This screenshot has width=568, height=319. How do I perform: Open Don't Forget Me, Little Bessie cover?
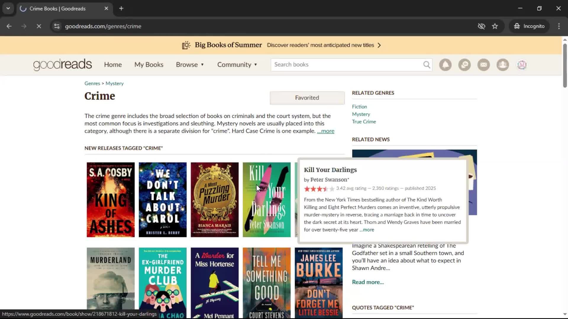[x=319, y=283]
